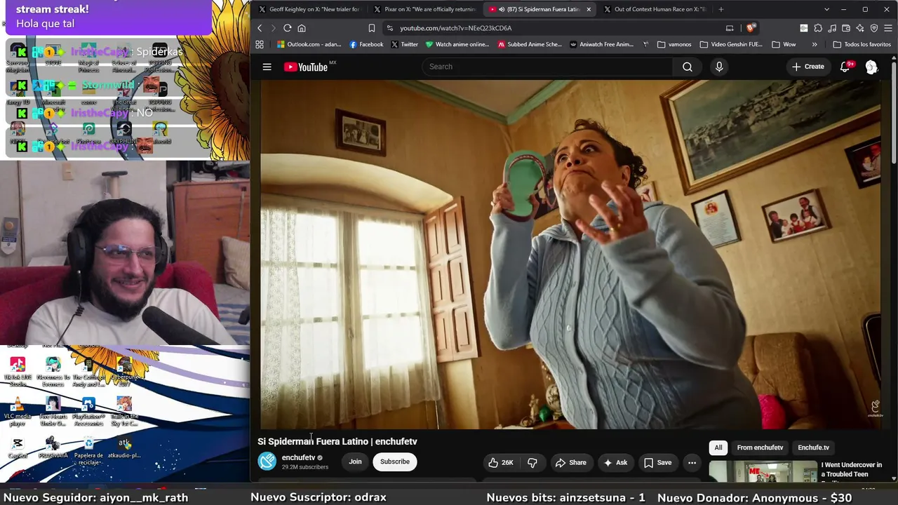The height and width of the screenshot is (505, 898).
Task: Open the Aniwatch Free Anime bookmark
Action: coord(602,44)
